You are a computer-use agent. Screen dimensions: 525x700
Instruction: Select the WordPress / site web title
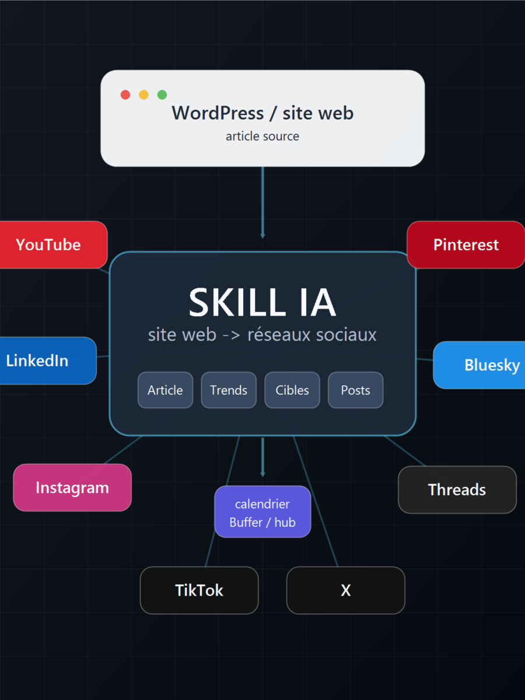coord(262,113)
